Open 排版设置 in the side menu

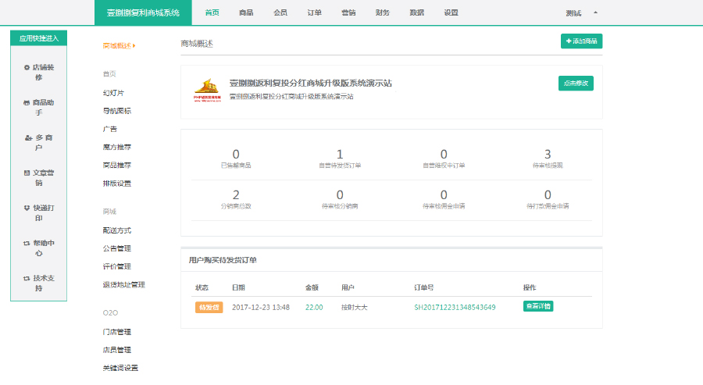coord(117,184)
